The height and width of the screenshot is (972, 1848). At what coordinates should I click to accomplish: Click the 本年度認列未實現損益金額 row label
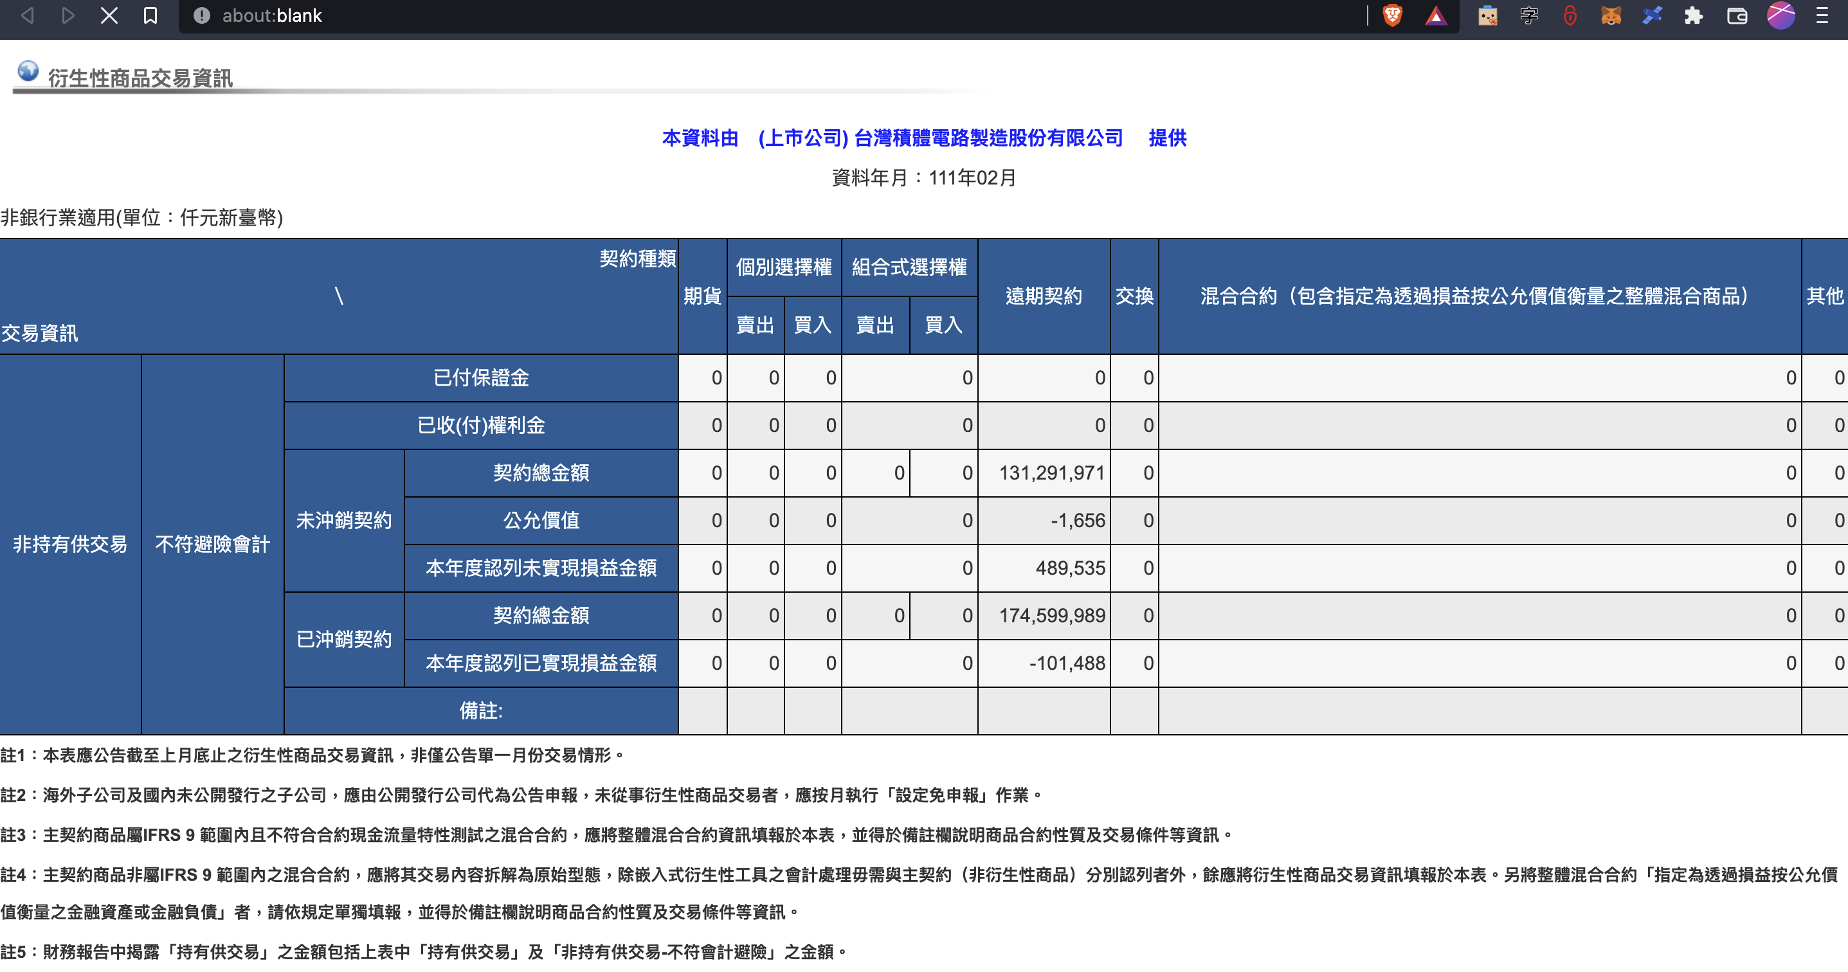pyautogui.click(x=541, y=568)
